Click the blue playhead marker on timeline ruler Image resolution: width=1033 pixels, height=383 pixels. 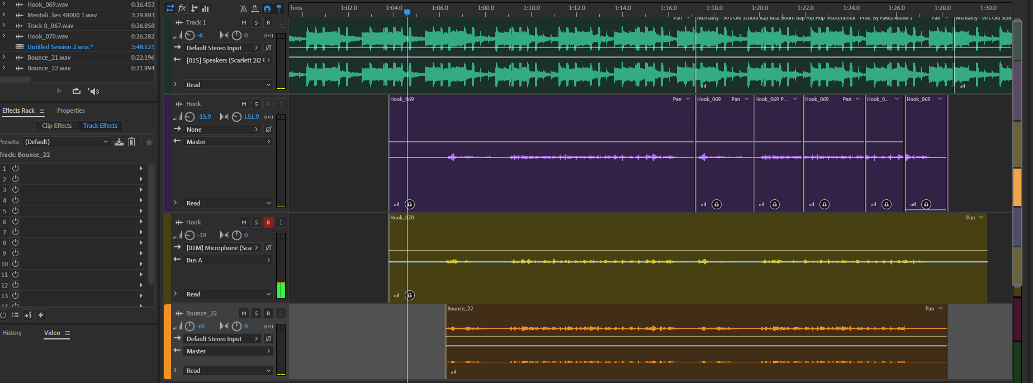(407, 12)
